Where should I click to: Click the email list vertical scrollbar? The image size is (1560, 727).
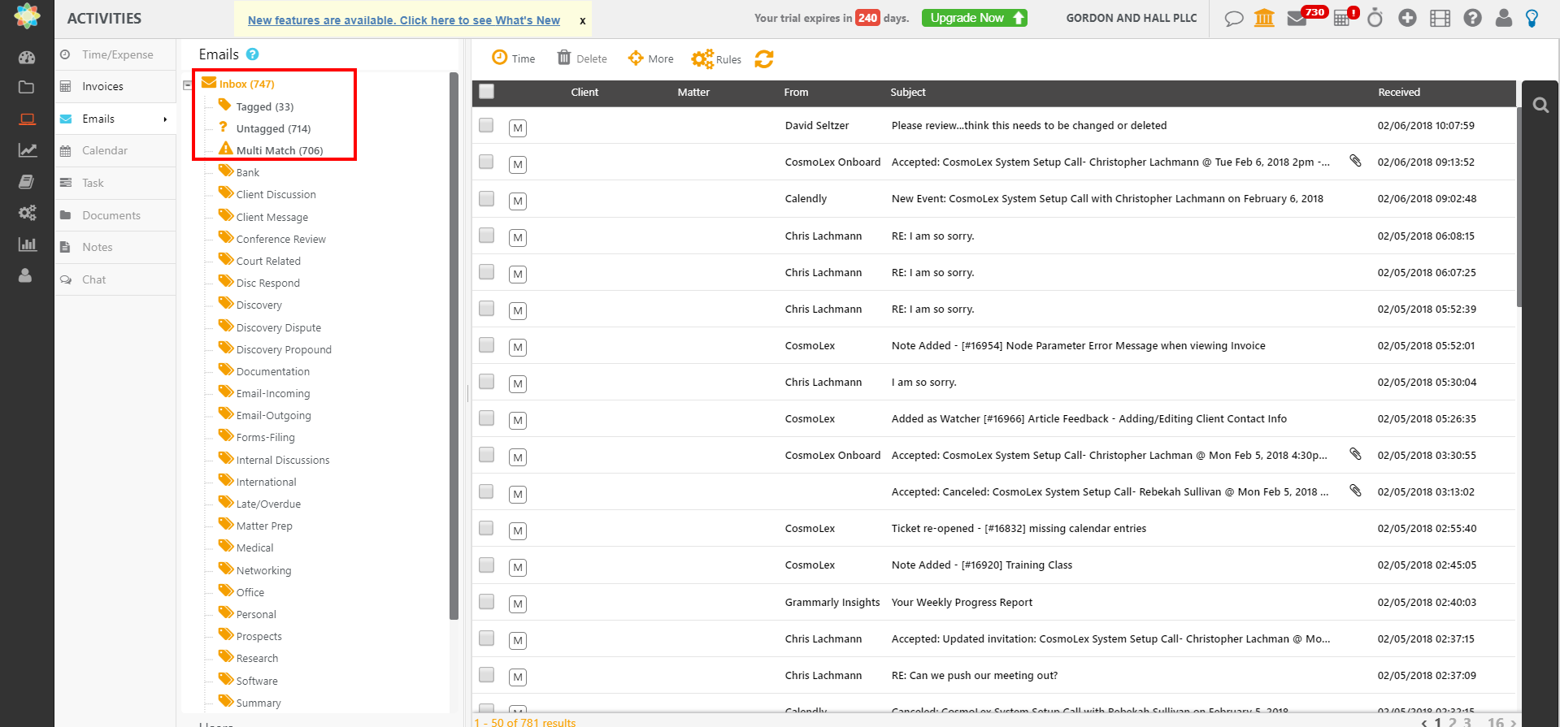click(1519, 207)
